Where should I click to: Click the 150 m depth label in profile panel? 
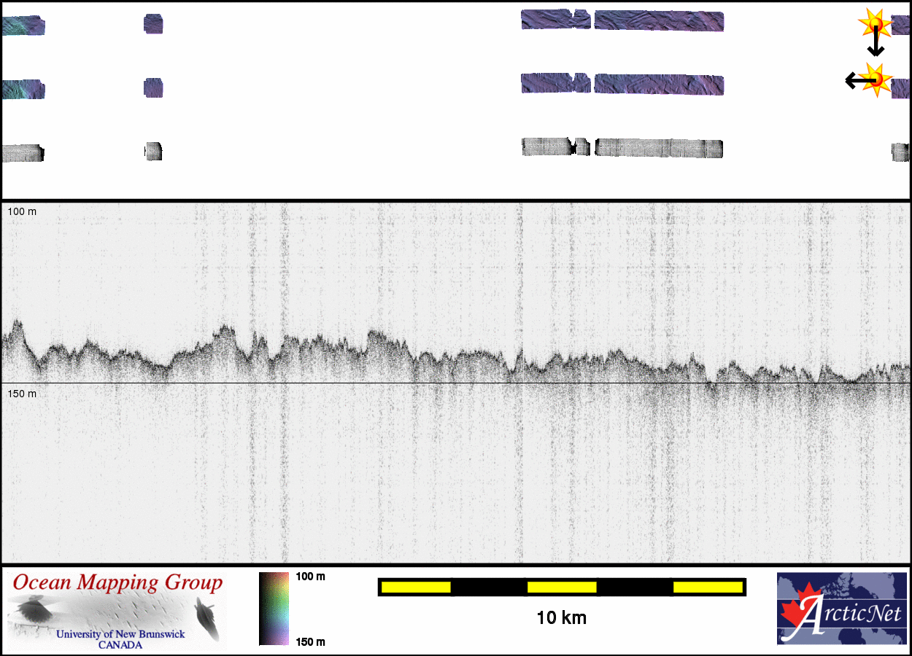click(x=22, y=394)
